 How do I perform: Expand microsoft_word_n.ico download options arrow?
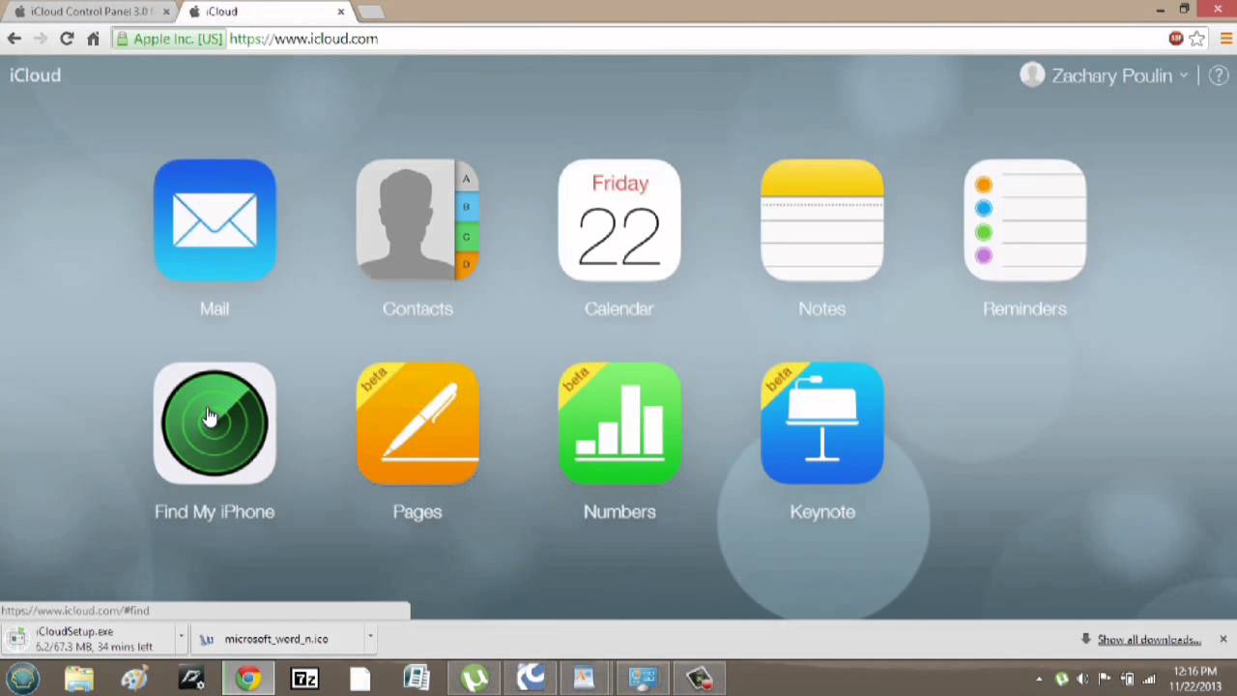coord(370,638)
